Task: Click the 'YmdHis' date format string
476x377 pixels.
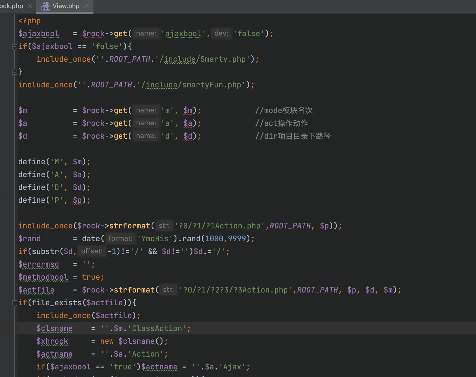Action: pos(155,239)
